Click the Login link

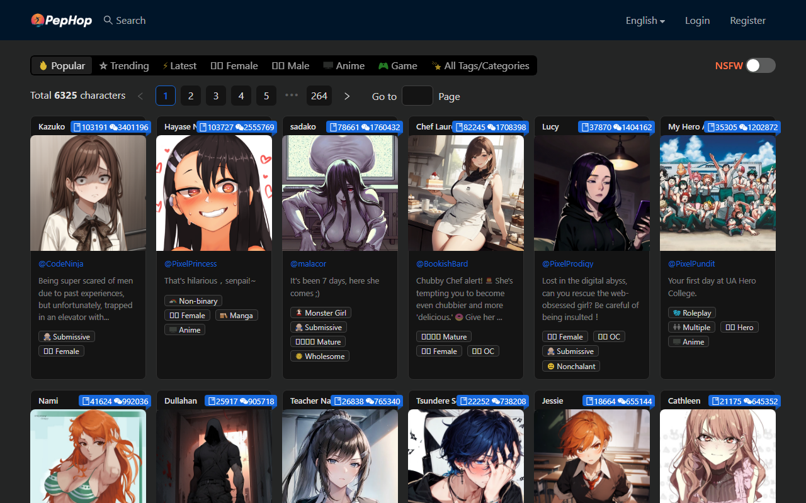[697, 21]
